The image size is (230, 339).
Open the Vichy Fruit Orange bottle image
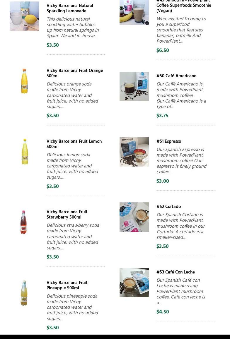(x=24, y=81)
